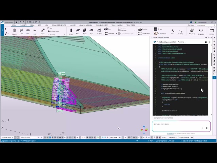Screen dimensions: 217x163
Task: Select the concrete Slab tool
Action: pyautogui.click(x=91, y=31)
